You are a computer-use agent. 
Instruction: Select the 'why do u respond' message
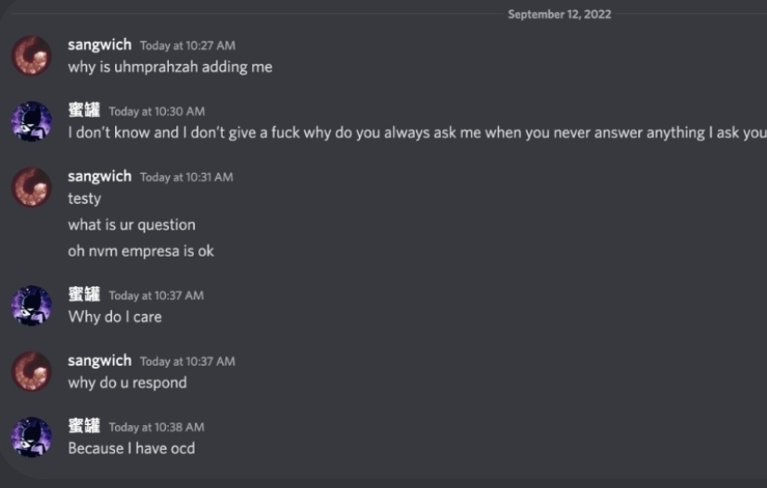point(127,382)
